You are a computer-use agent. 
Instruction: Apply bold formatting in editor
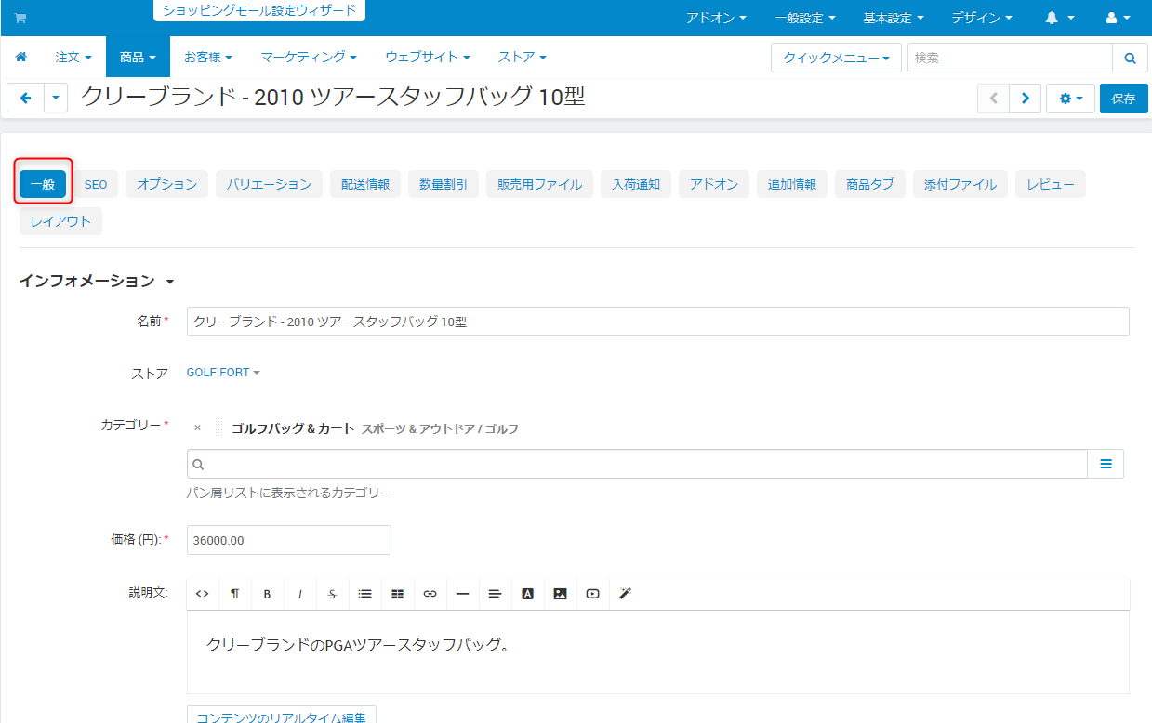pos(267,594)
